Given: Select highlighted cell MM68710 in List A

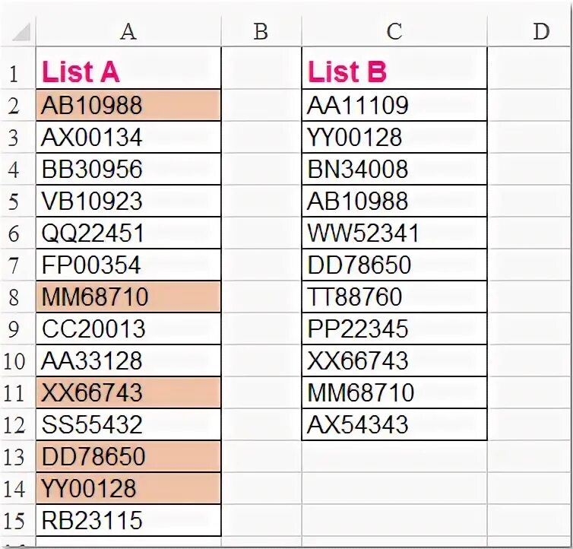Looking at the screenshot, I should tap(128, 297).
